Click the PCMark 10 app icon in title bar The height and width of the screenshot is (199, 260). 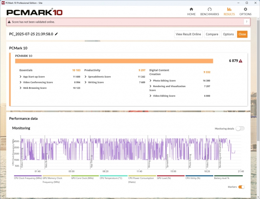tap(3, 3)
